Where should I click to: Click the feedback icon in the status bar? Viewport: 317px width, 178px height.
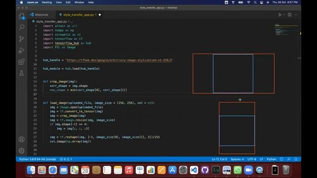pyautogui.click(x=289, y=159)
